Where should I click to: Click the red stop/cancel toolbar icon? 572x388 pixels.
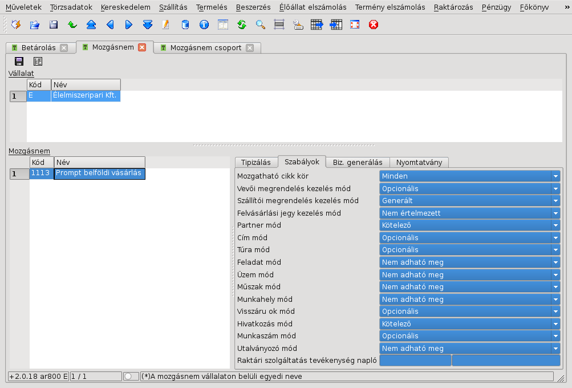point(373,25)
